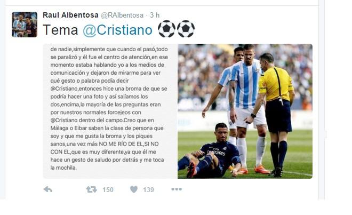View the 150 retweets count
This screenshot has height=215, width=352.
(108, 190)
